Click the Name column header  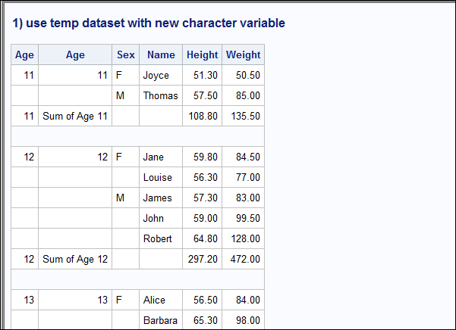tap(161, 54)
